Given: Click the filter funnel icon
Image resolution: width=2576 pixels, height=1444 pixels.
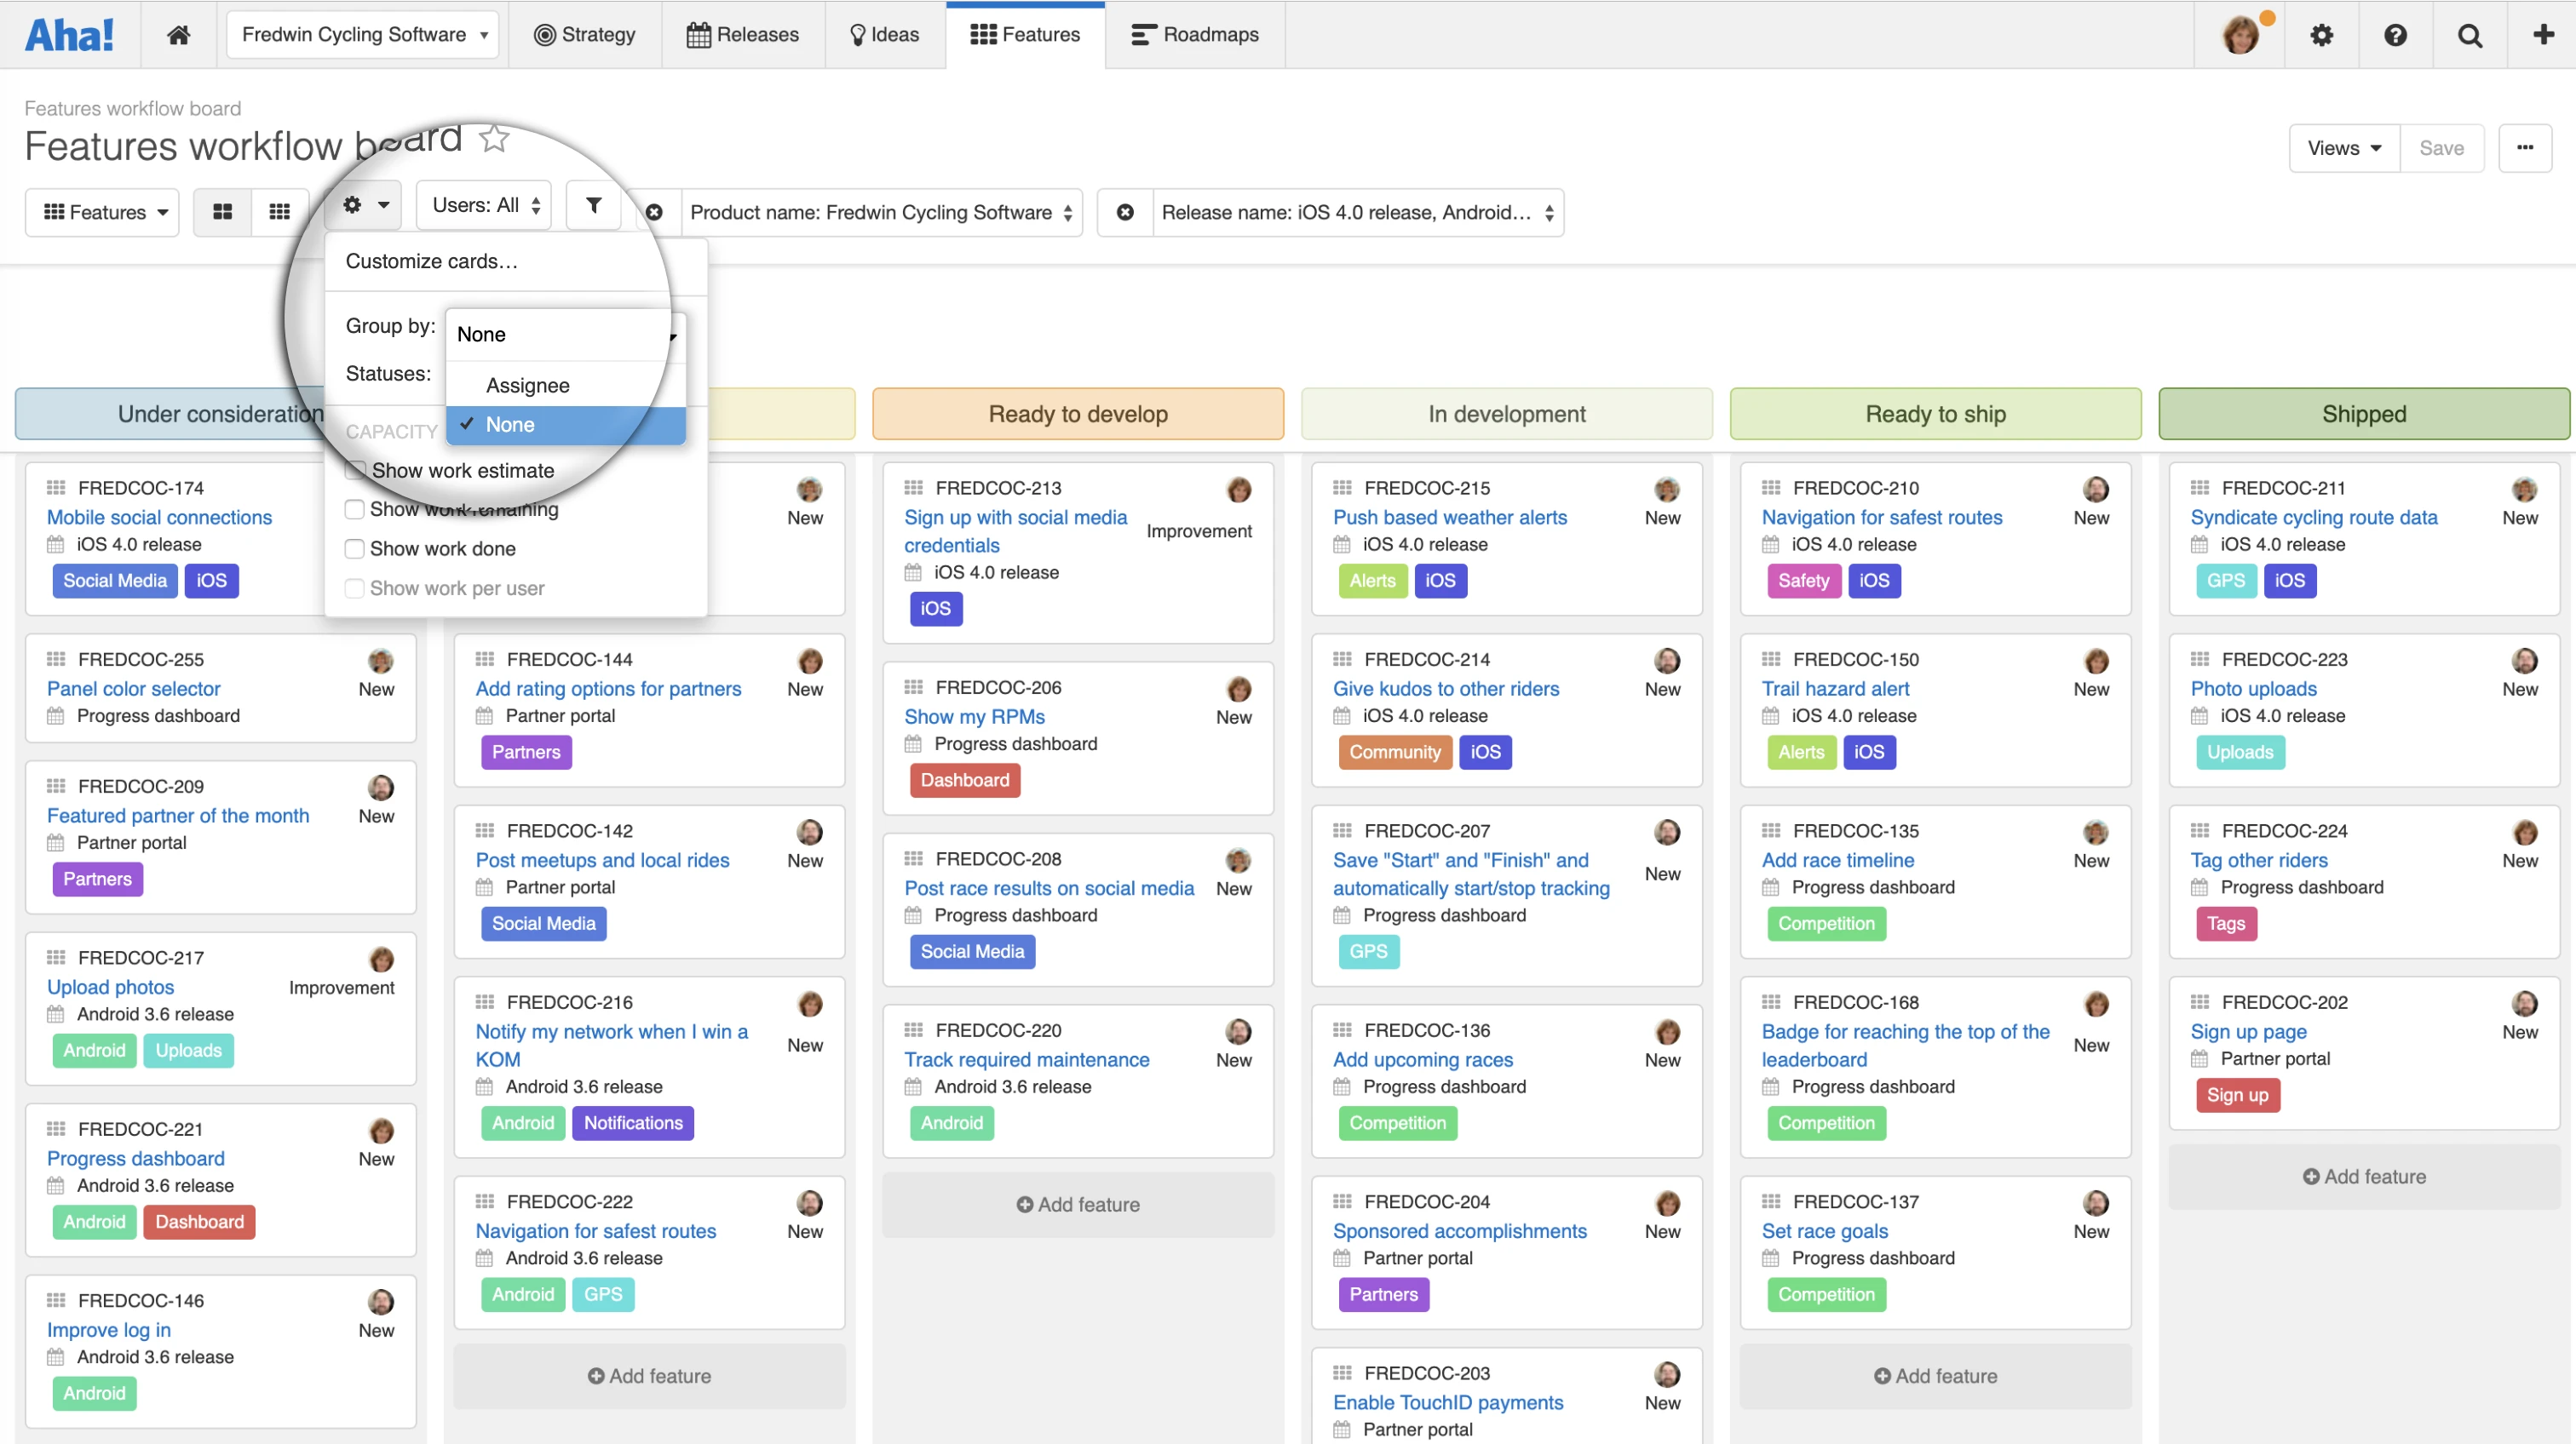Looking at the screenshot, I should 593,206.
